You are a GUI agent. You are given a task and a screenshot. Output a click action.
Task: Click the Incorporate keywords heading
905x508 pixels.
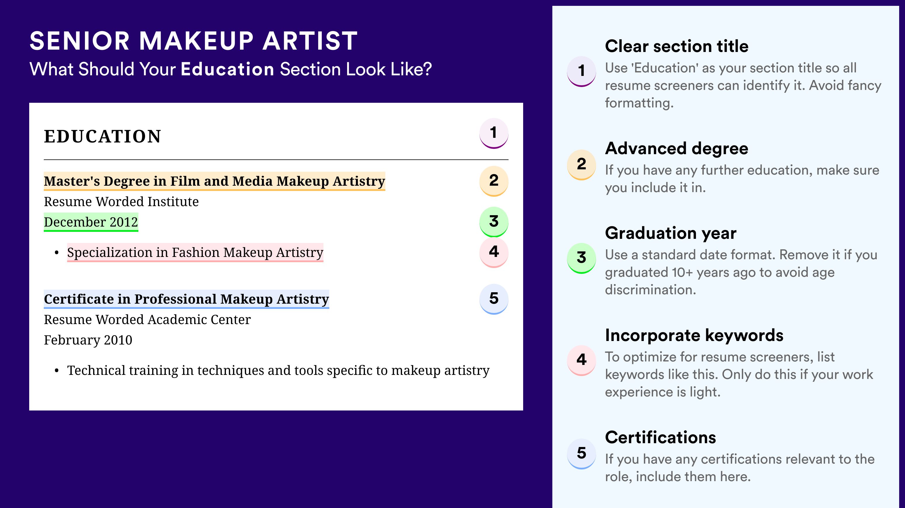point(694,335)
